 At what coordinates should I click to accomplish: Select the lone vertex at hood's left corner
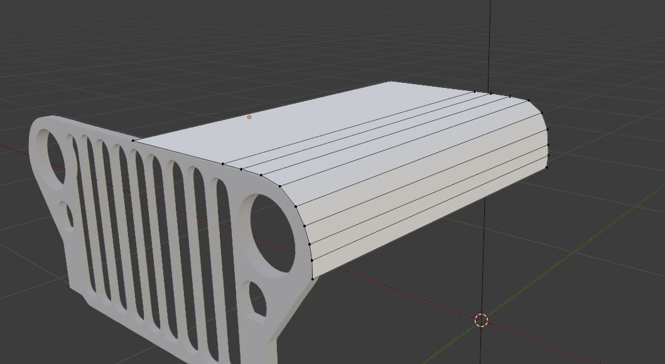[x=133, y=140]
